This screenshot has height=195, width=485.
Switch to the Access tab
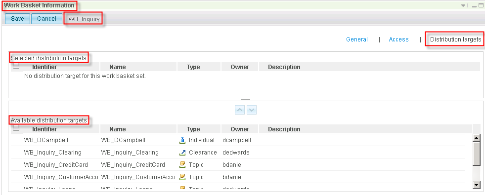[398, 39]
